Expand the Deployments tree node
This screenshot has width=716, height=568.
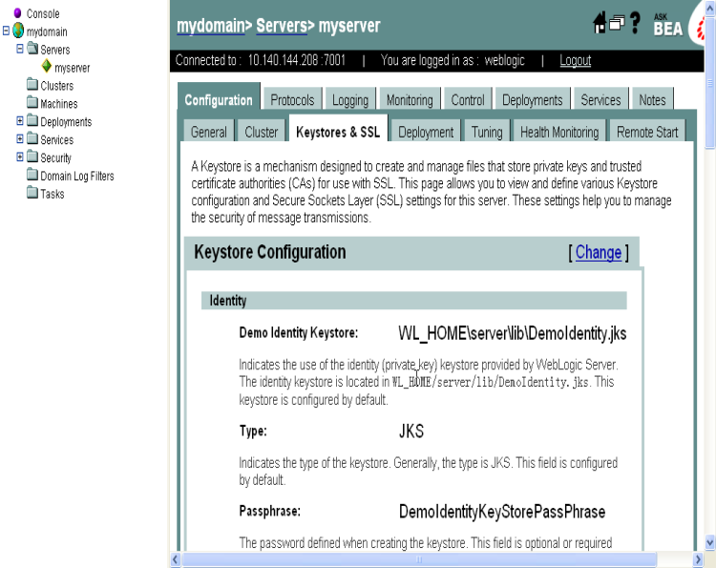point(20,122)
